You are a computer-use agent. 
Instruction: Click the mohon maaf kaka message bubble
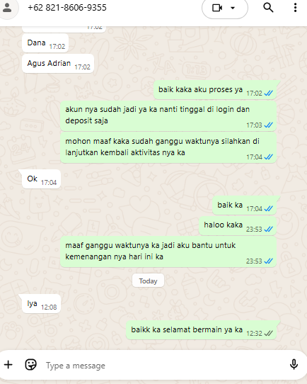pos(168,147)
